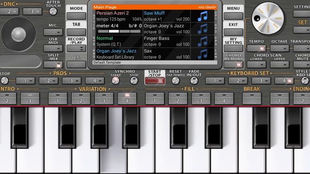Click the pitch ribbon strip below joystick
The width and height of the screenshot is (310, 174).
pos(20,61)
